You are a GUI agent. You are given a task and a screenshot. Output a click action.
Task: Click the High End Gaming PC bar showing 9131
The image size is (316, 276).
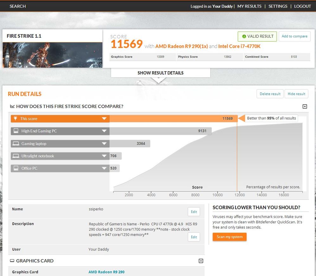[x=161, y=131]
